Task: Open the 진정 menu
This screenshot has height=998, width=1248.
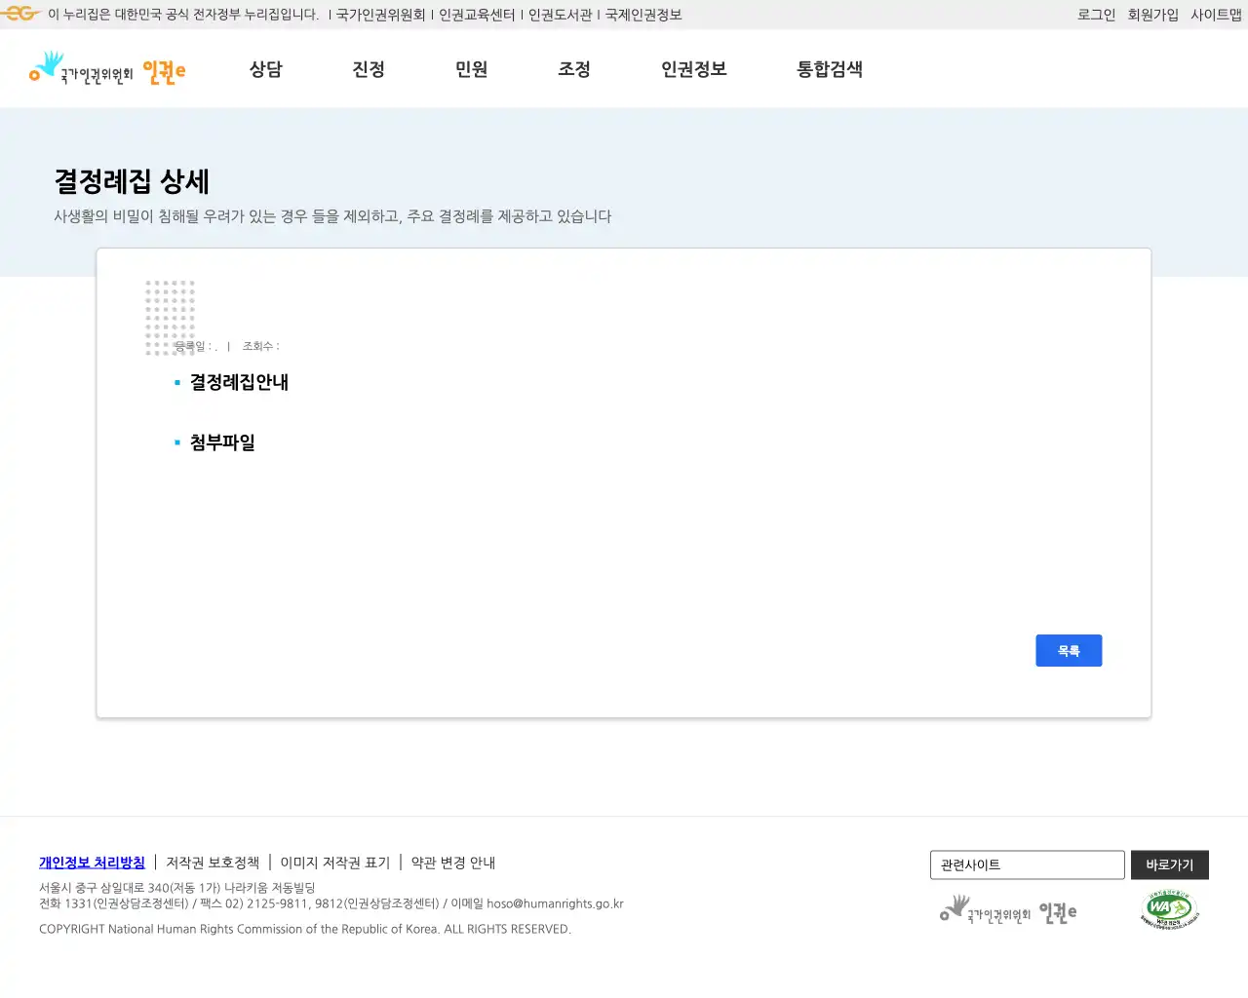Action: pos(369,69)
